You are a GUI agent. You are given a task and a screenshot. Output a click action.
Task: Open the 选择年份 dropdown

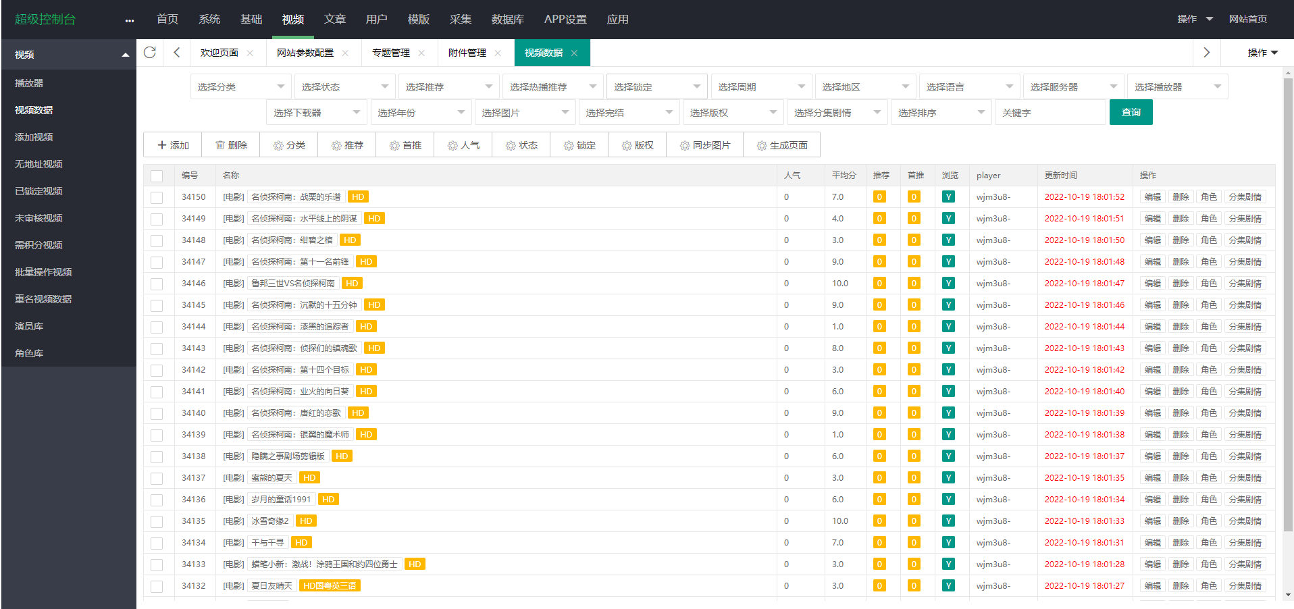421,113
